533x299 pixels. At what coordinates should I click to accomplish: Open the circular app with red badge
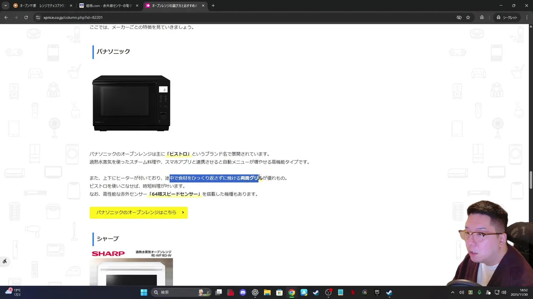(x=329, y=292)
